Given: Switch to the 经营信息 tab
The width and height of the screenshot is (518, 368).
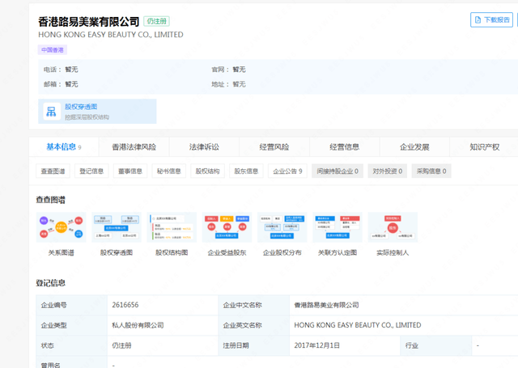Looking at the screenshot, I should pos(344,147).
